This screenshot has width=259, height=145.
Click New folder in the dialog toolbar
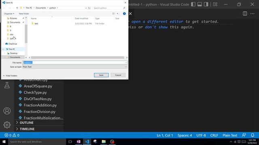point(24,14)
